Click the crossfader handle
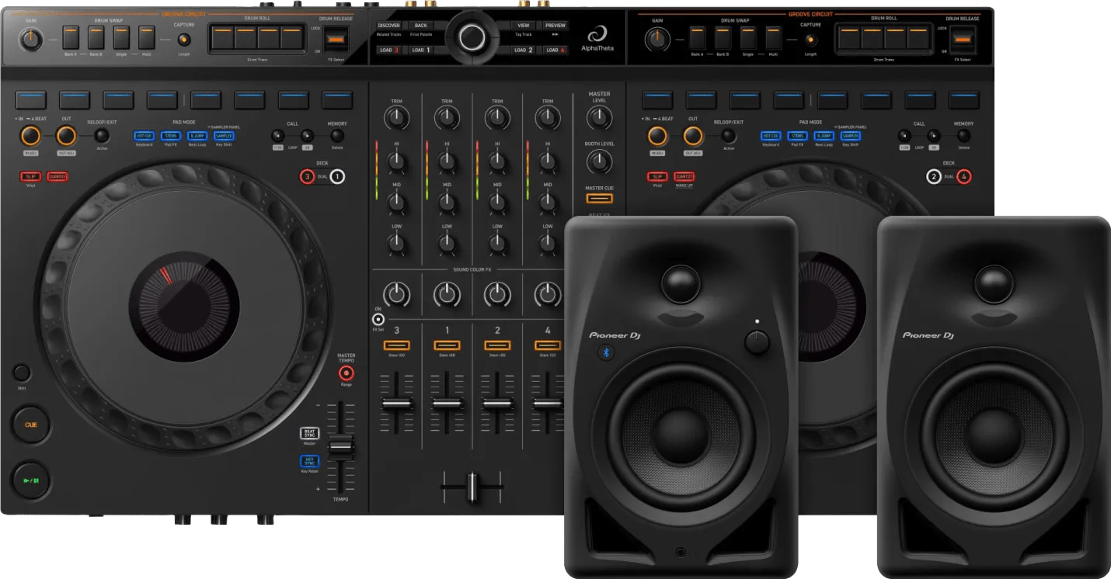 (x=471, y=487)
